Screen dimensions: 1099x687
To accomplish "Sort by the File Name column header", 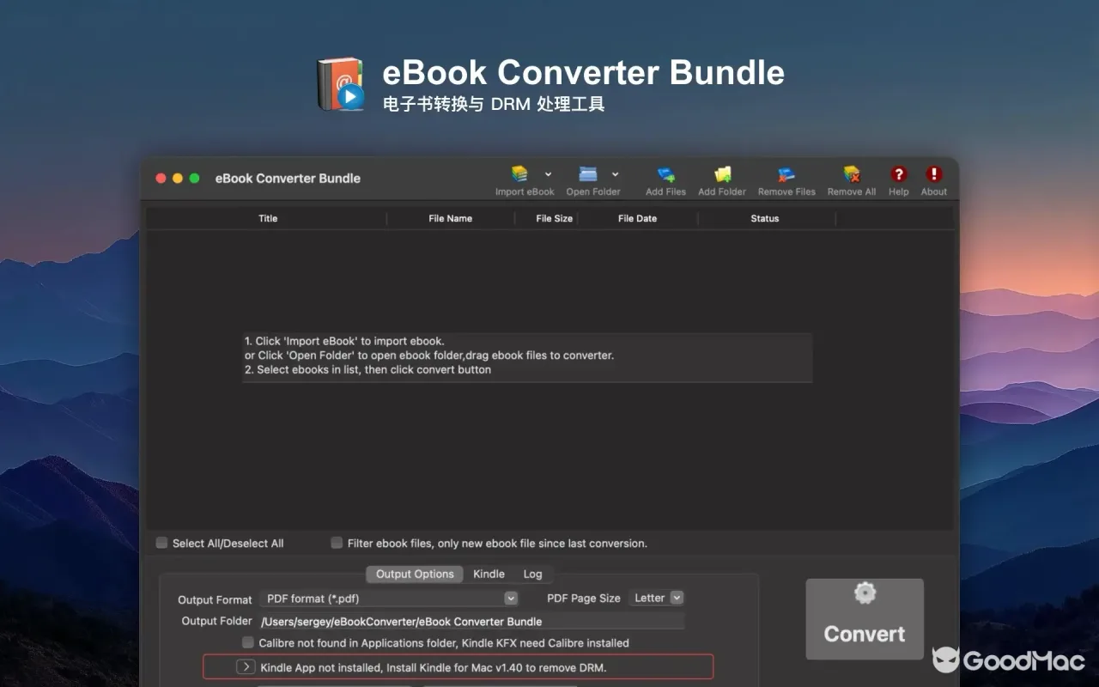I will coord(451,218).
